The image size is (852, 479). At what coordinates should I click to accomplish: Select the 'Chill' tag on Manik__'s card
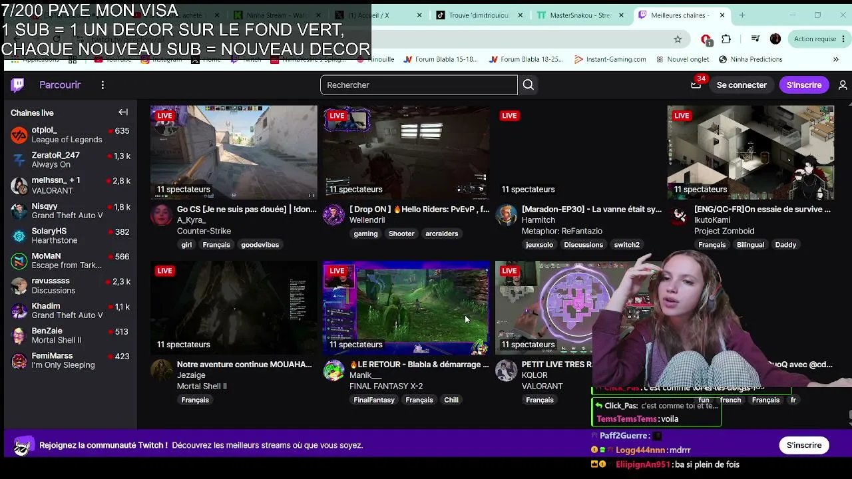point(451,400)
